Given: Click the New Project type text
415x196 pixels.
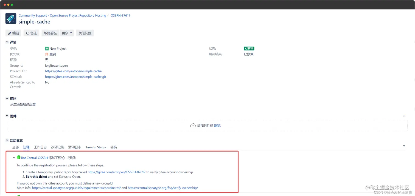Looking at the screenshot, I should pos(58,49).
